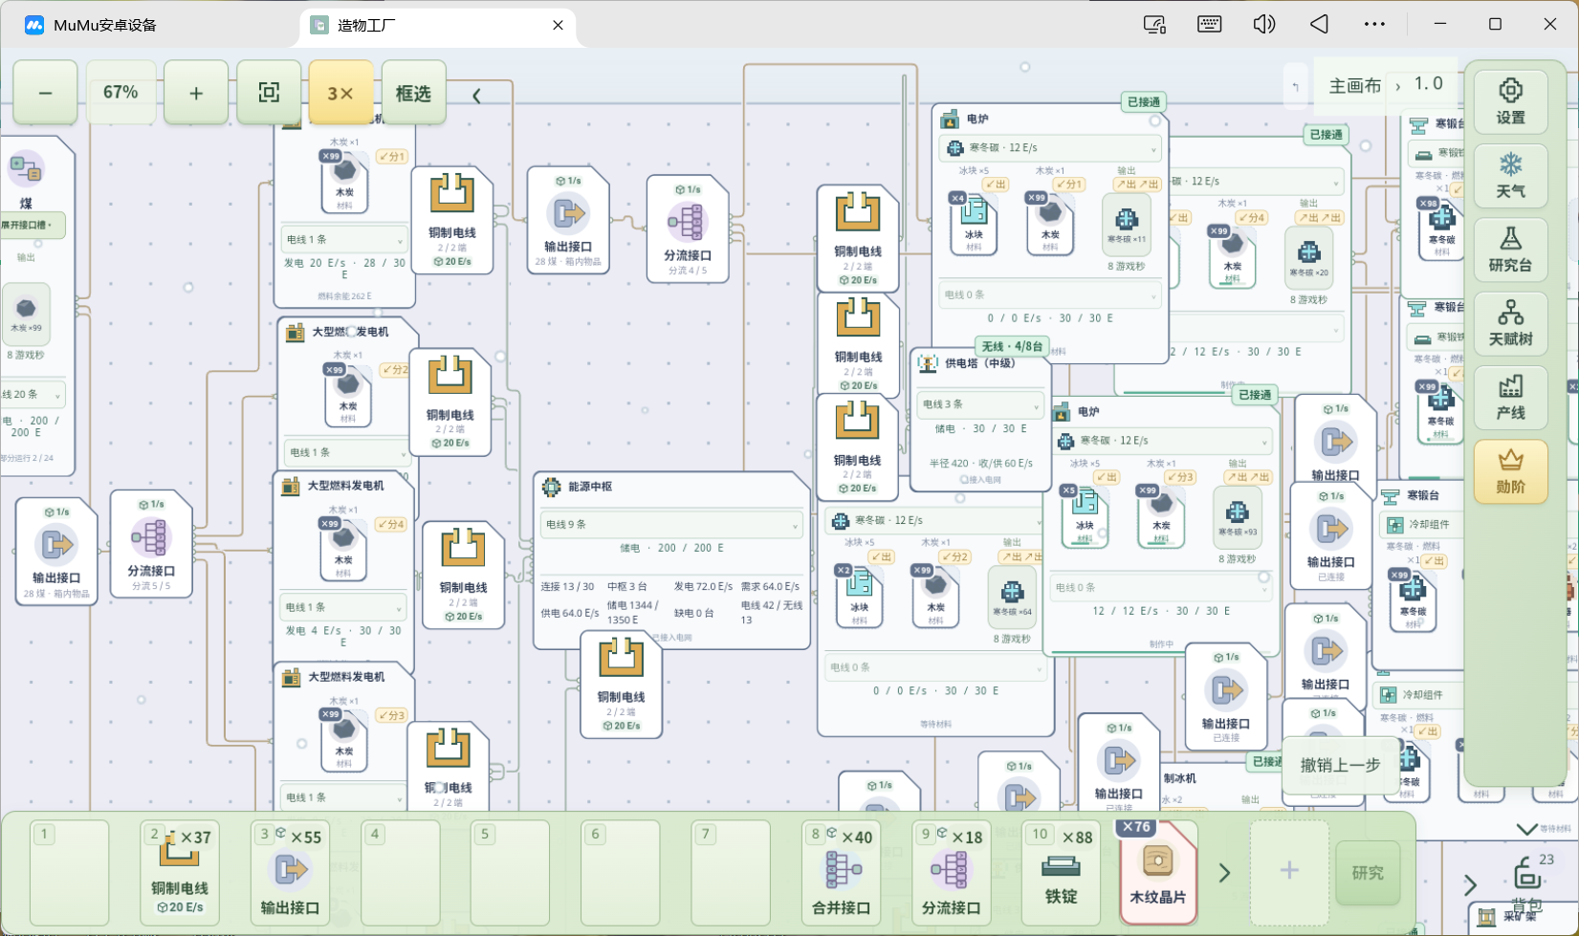The image size is (1579, 936).
Task: Close the 造物工厂 tab
Action: pos(558,25)
